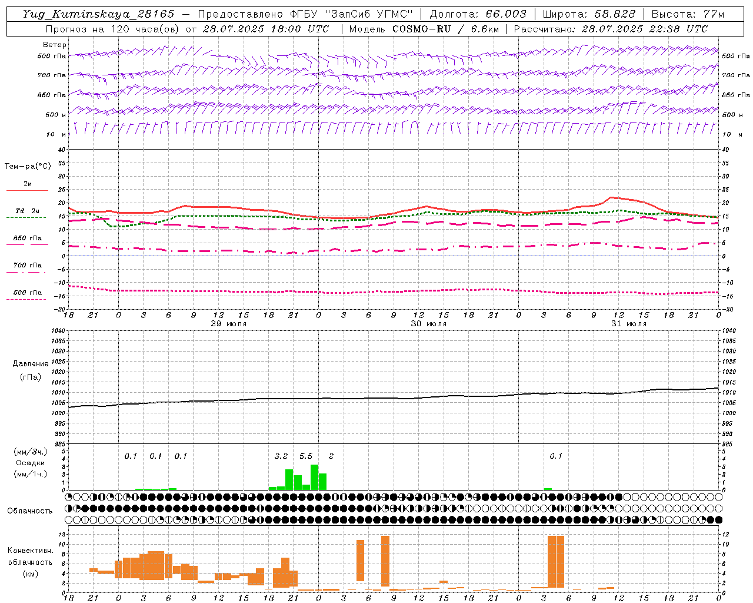This screenshot has width=753, height=603.
Task: Click the solid red 2м legend line
Action: 27,191
